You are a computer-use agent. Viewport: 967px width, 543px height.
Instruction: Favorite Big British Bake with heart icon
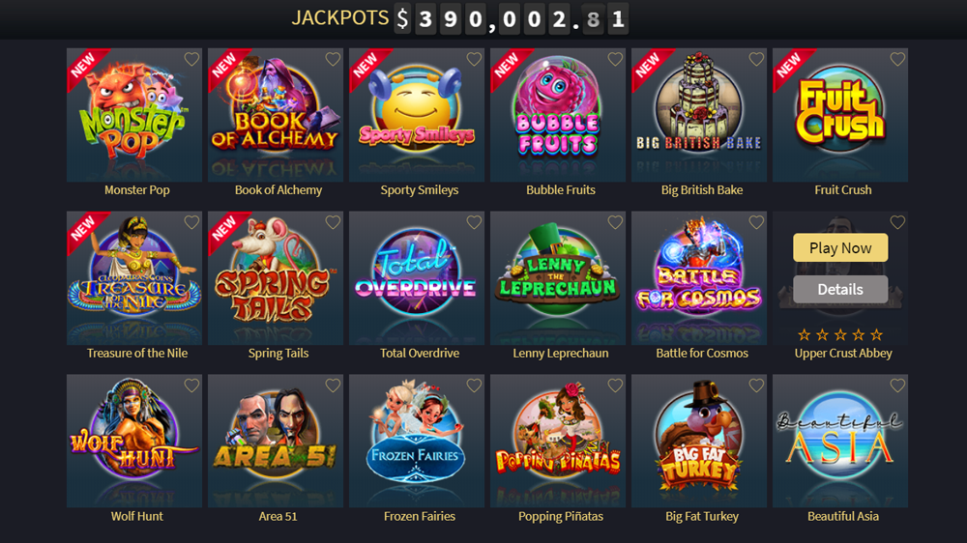757,59
